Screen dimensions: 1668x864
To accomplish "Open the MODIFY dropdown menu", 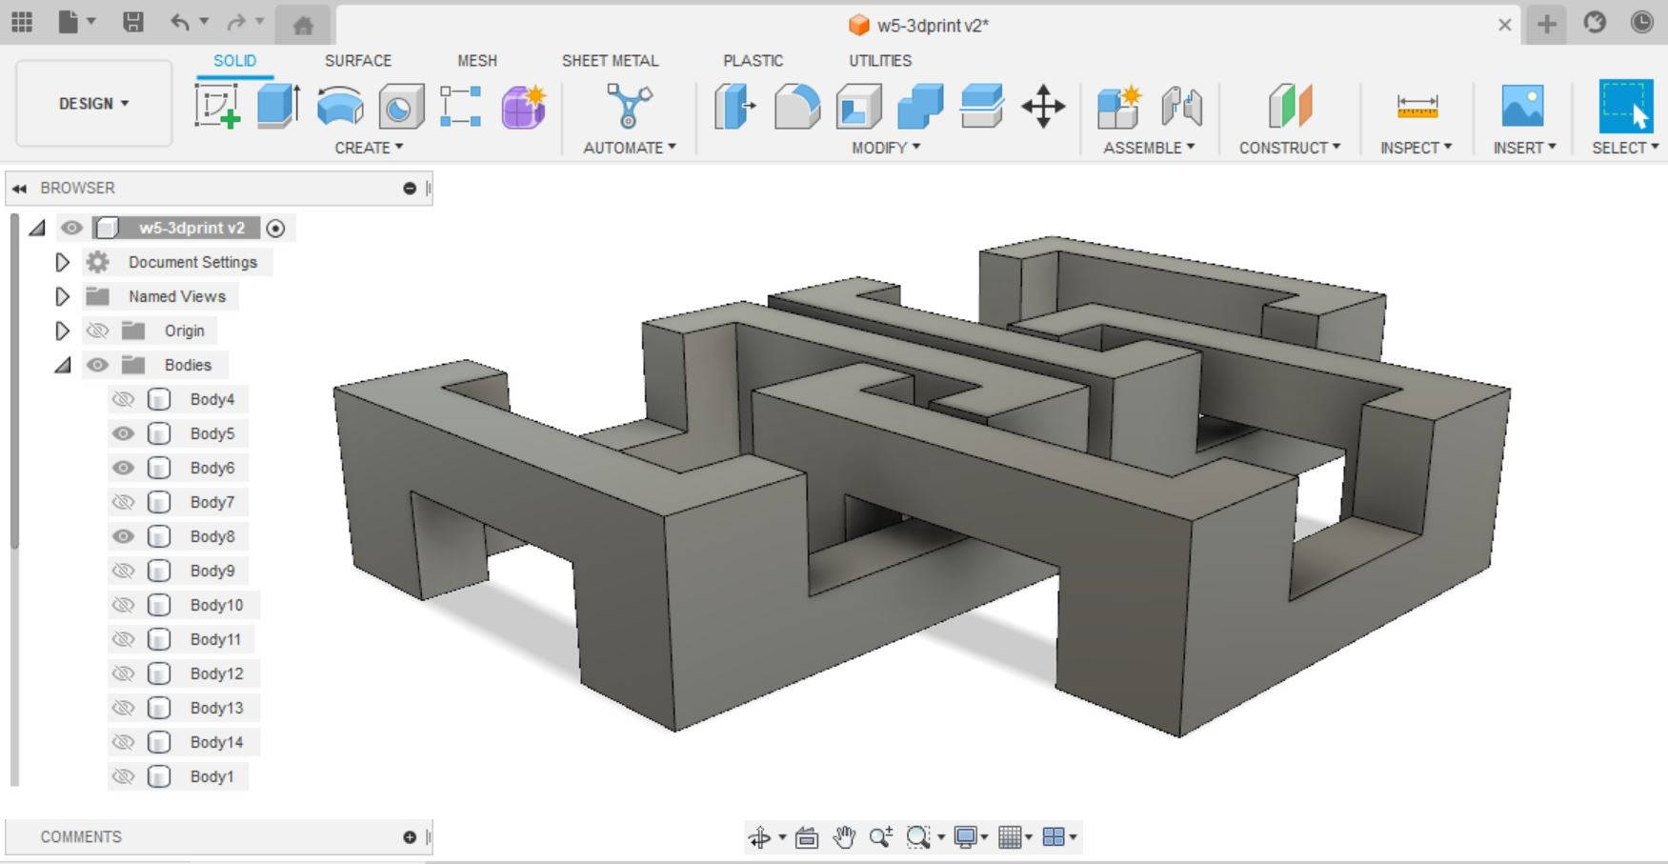I will point(886,148).
